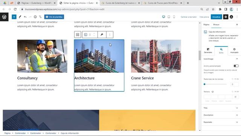Viewport: 241px width, 136px height.
Task: Click Vista previa
Action: click(204, 17)
